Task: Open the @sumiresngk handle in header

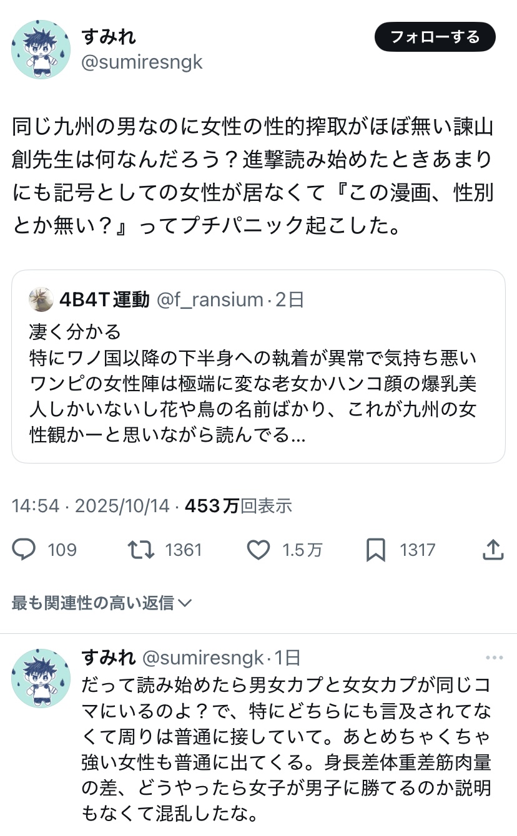Action: pos(142,63)
